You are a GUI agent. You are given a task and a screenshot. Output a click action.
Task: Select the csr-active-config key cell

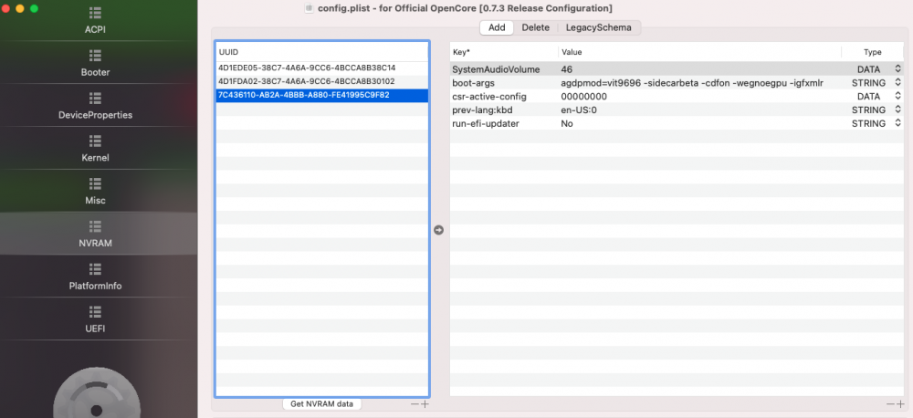[504, 96]
